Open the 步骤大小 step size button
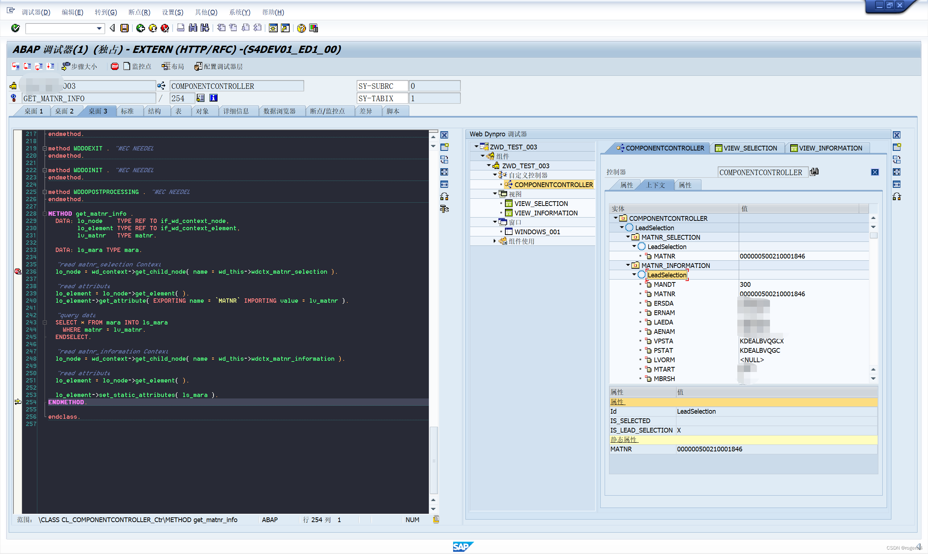Screen dimensions: 928x554 click(x=79, y=66)
